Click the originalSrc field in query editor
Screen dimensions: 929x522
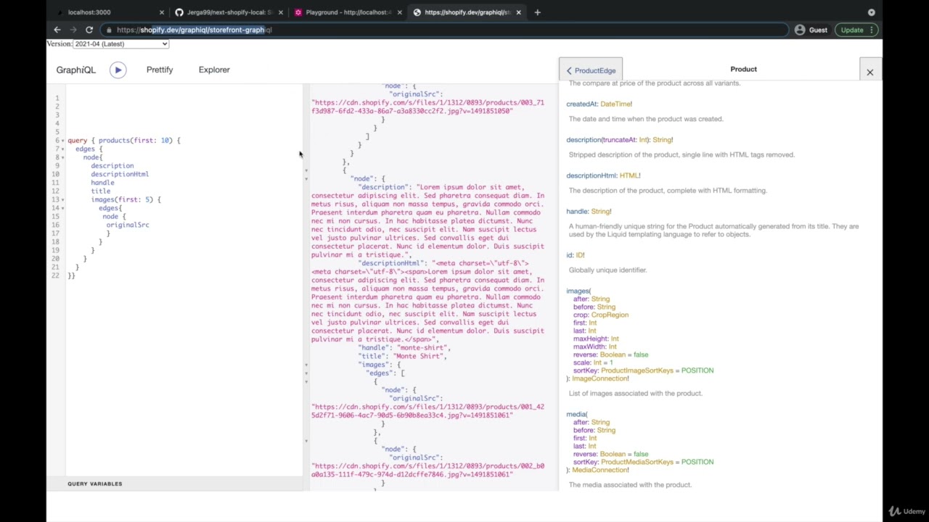click(x=128, y=225)
